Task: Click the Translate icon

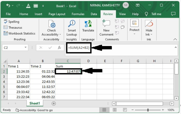Action: click(x=88, y=24)
